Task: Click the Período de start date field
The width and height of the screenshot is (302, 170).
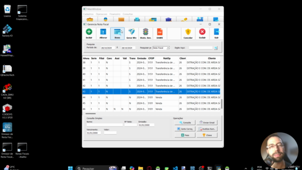Action: (108, 48)
